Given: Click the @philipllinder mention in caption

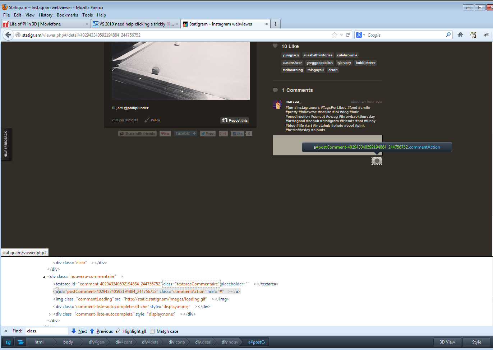Looking at the screenshot, I should [136, 108].
